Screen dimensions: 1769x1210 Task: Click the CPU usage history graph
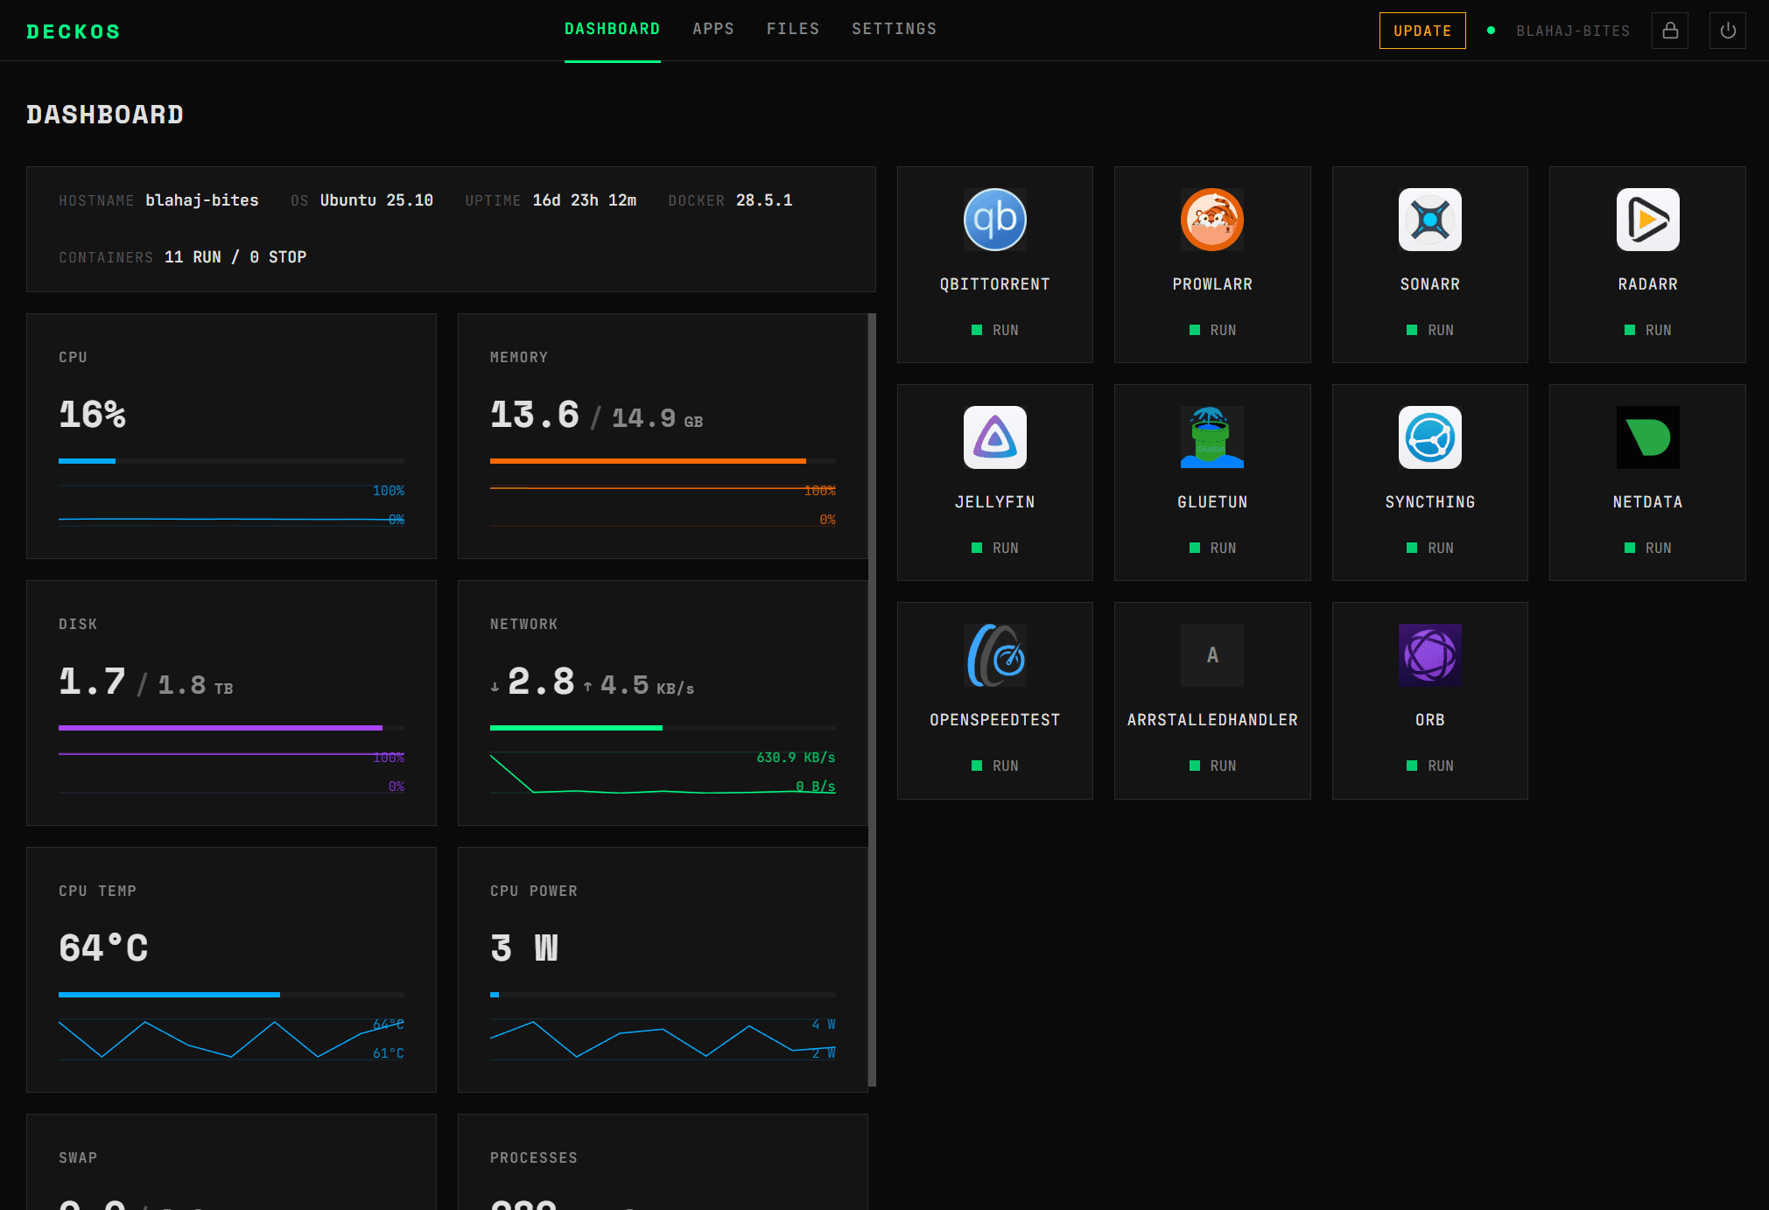pyautogui.click(x=231, y=506)
